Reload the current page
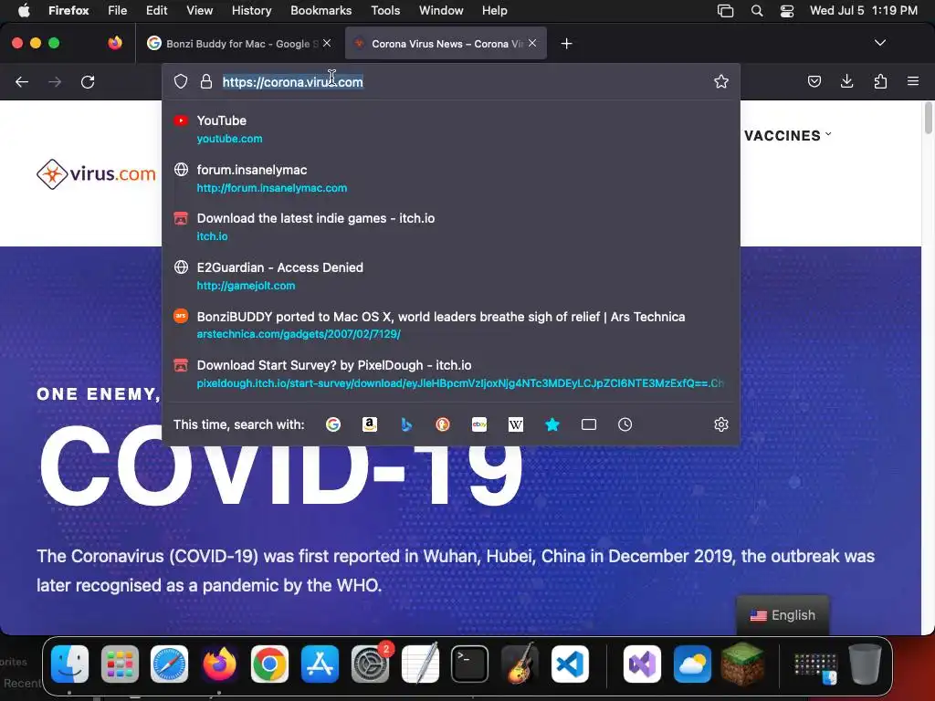 (x=88, y=81)
